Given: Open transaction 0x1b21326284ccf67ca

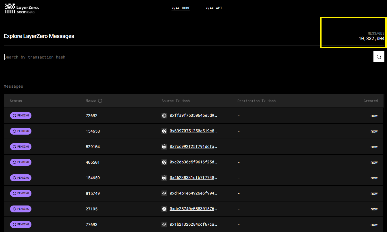Looking at the screenshot, I should coord(193,225).
